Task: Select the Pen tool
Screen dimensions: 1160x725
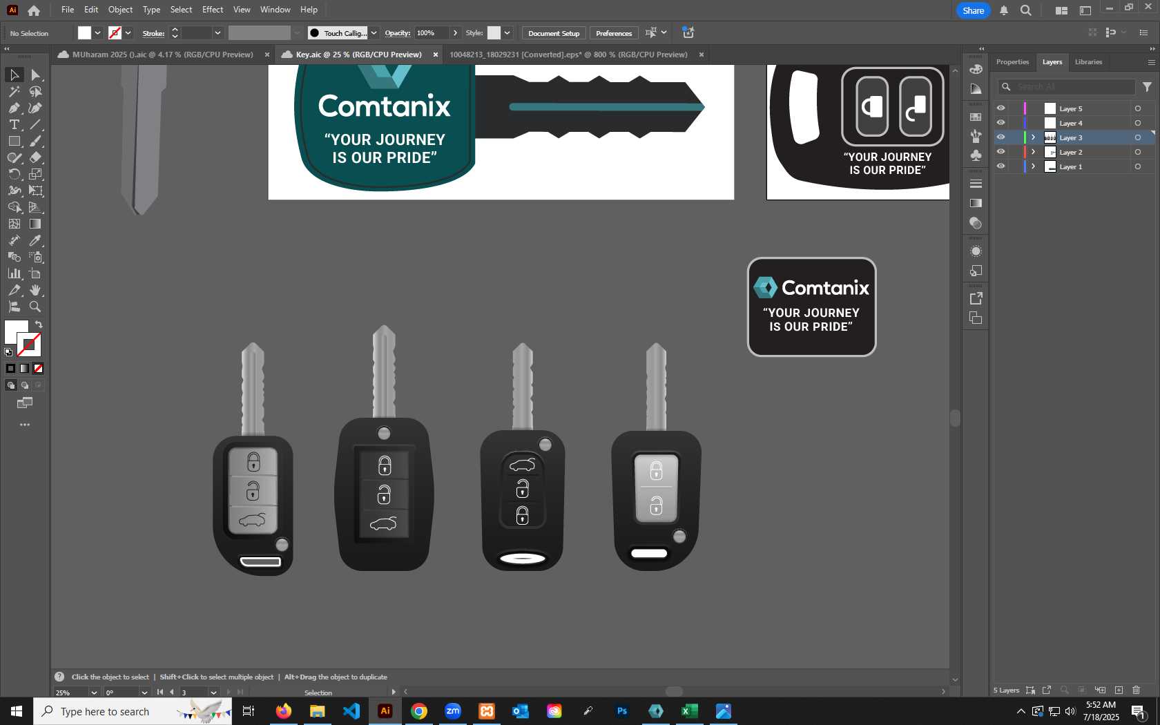Action: (14, 108)
